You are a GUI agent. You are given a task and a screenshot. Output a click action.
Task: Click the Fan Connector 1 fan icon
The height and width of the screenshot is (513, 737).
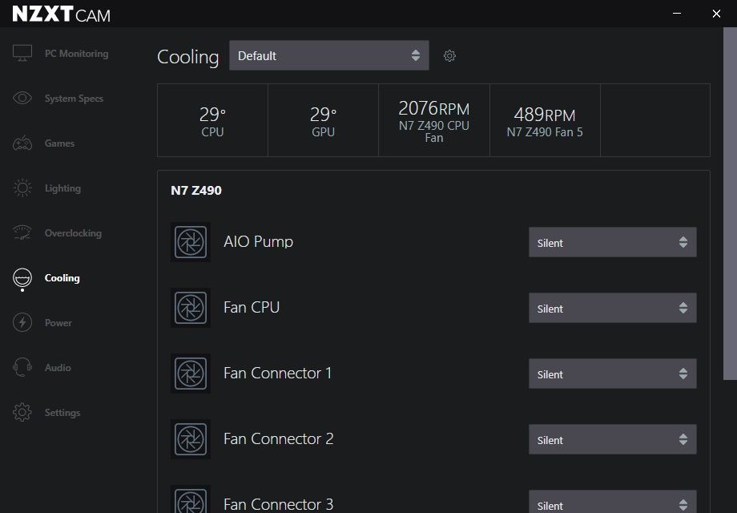[x=191, y=374]
